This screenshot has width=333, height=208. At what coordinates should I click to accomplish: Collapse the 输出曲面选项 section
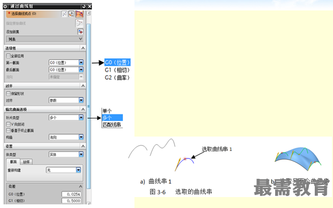point(83,109)
